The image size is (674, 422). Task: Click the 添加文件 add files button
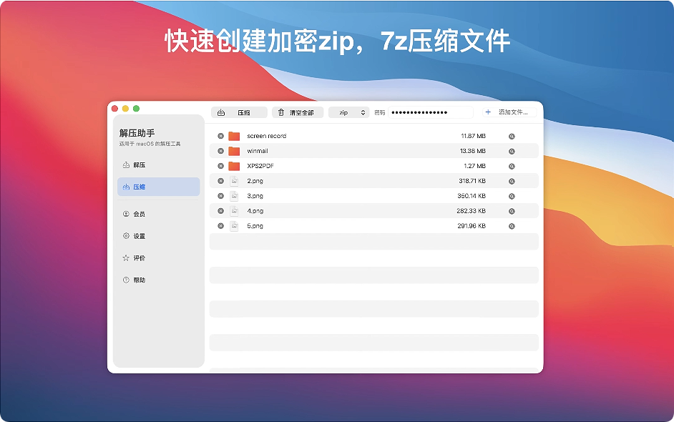tap(510, 112)
